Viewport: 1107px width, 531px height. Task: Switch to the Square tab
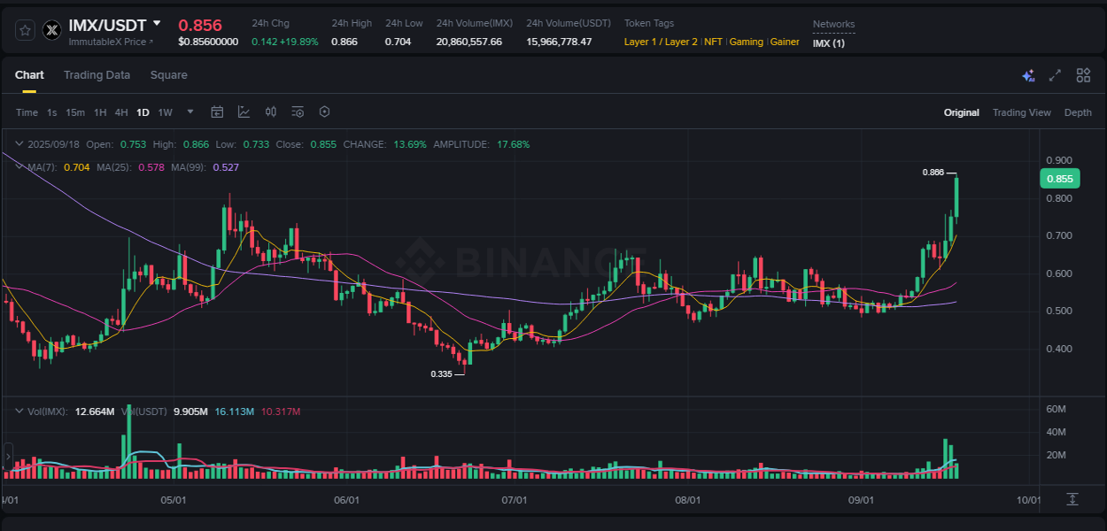168,75
